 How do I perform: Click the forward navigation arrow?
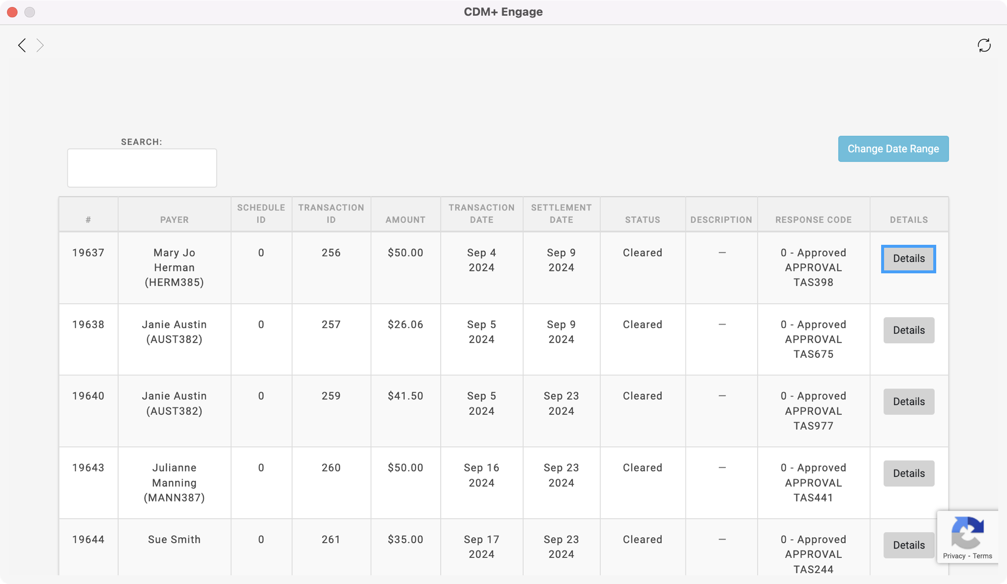click(x=40, y=45)
